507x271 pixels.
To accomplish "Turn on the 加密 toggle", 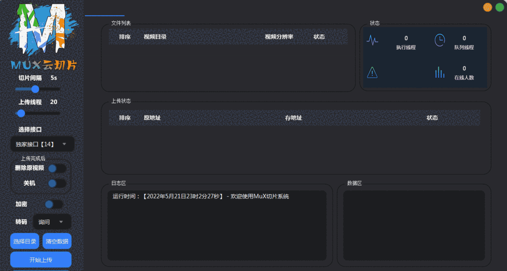I will click(54, 204).
